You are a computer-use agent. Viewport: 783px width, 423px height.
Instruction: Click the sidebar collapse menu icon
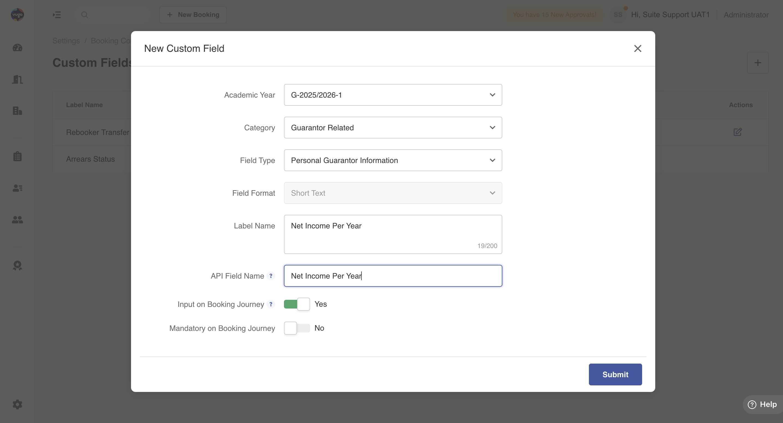57,14
